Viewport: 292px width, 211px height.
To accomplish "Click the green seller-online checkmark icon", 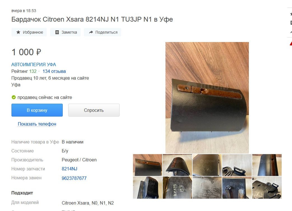I will tap(14, 97).
